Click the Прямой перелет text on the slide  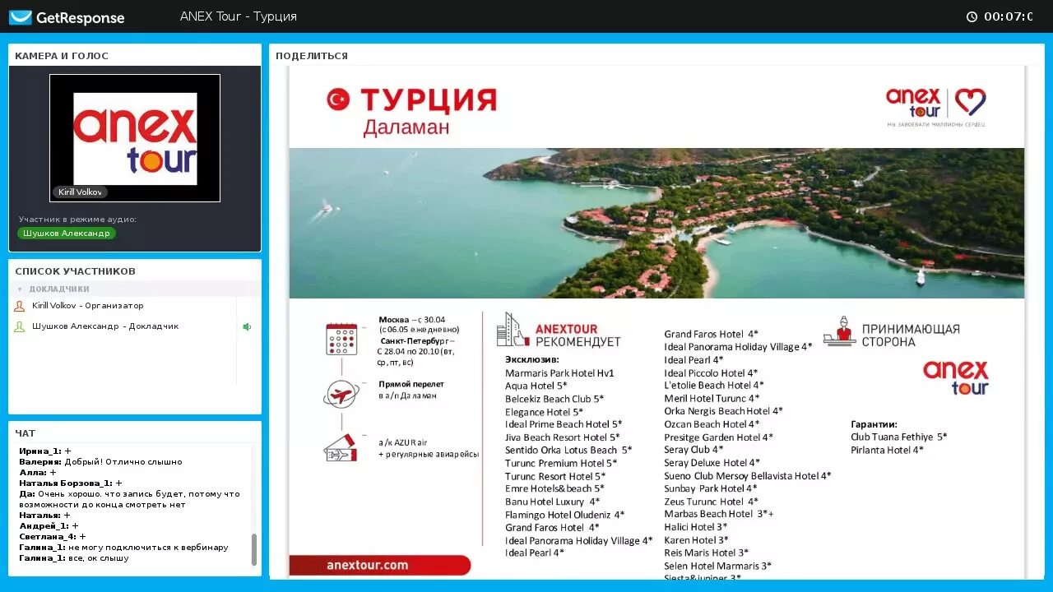[x=411, y=384]
